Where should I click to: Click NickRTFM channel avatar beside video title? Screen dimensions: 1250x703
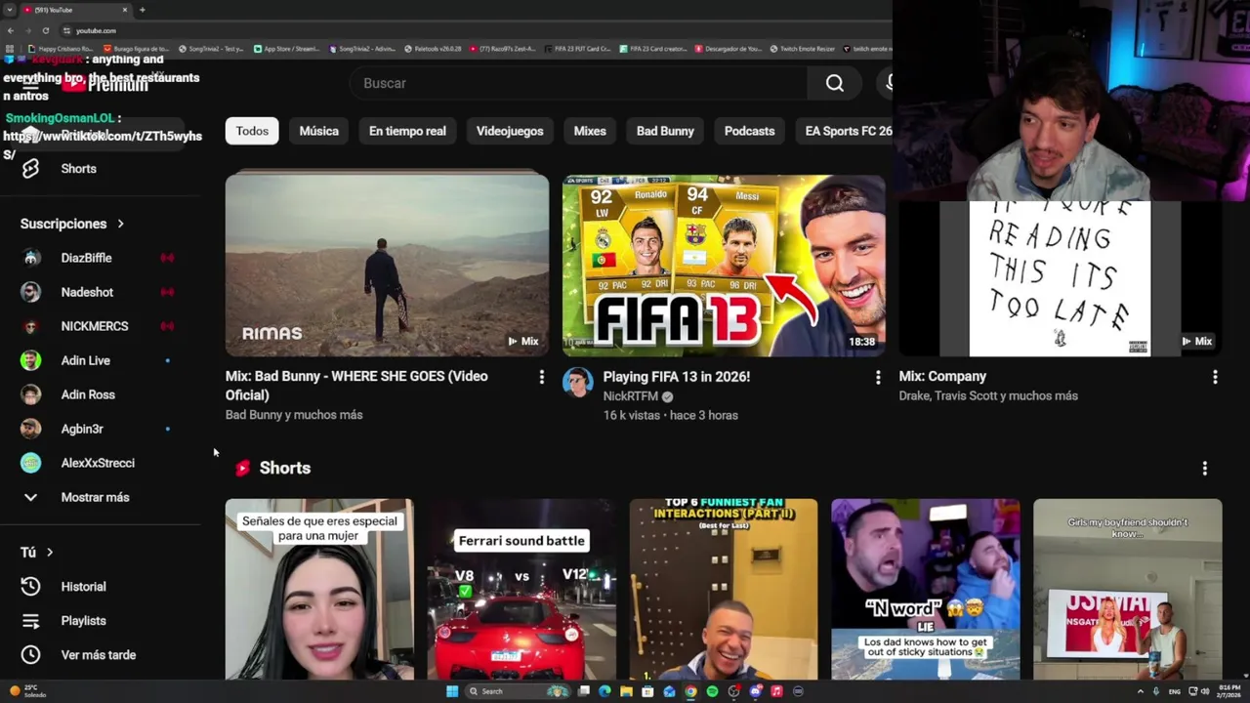coord(578,383)
